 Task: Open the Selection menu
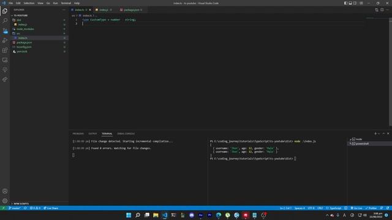pos(29,3)
